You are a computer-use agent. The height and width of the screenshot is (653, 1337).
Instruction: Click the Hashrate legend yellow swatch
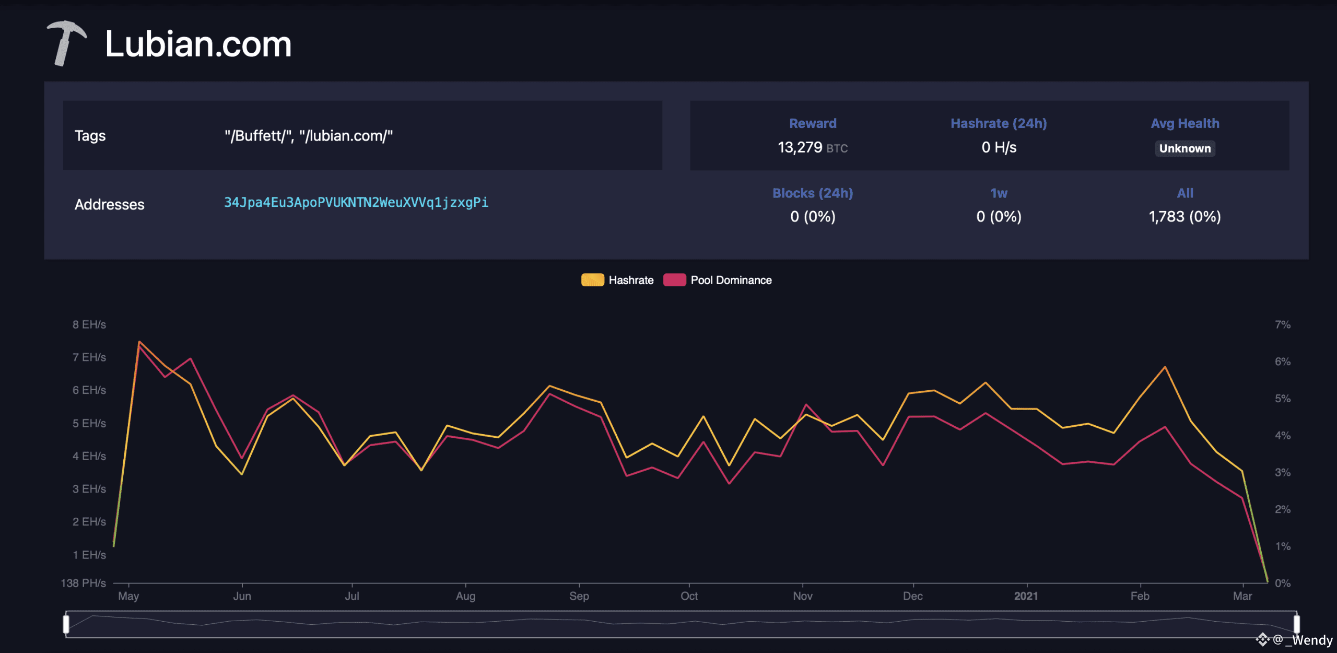(x=592, y=280)
